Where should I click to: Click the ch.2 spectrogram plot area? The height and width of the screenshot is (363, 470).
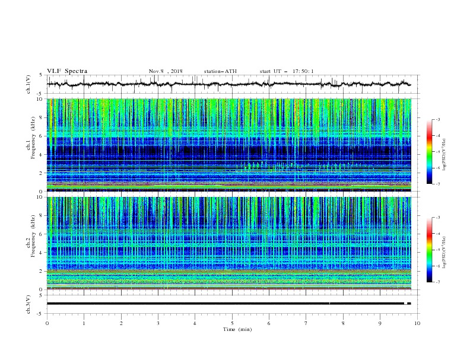(229, 243)
